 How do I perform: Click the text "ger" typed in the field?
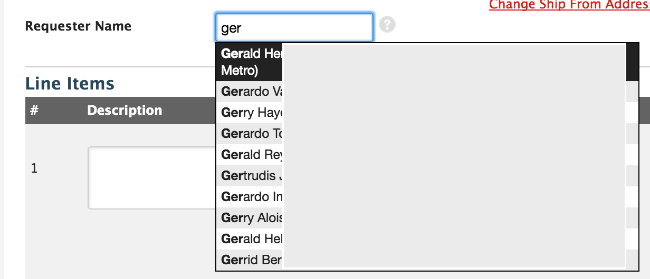pyautogui.click(x=231, y=28)
